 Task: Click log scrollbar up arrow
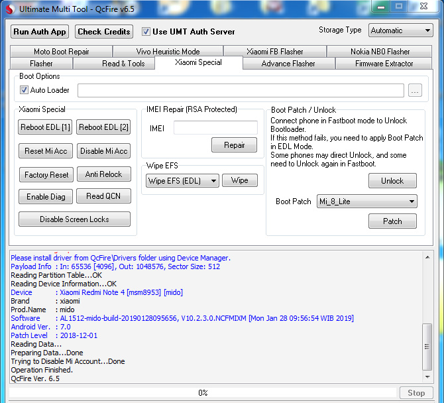pos(427,257)
